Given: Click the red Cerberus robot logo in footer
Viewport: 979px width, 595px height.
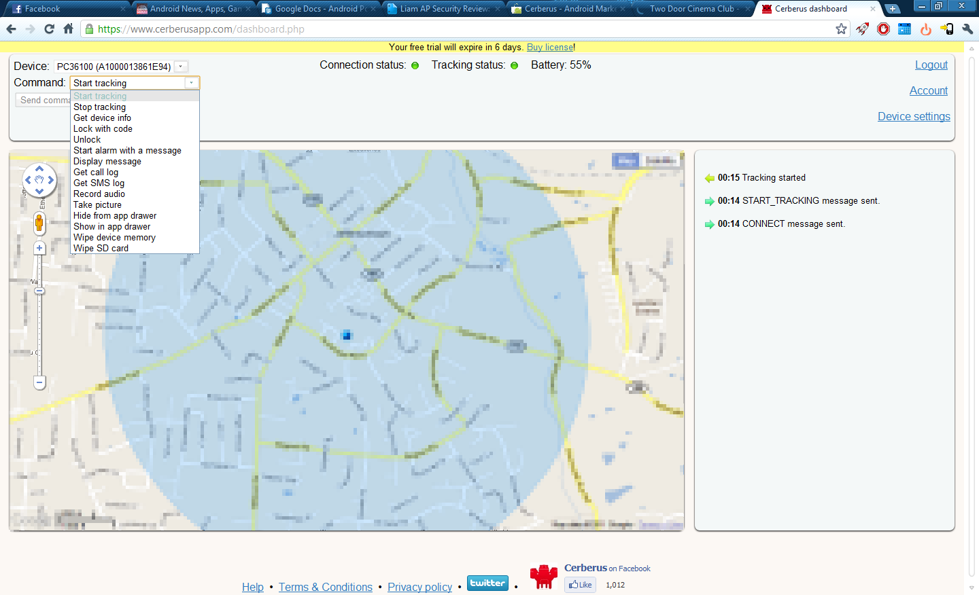Looking at the screenshot, I should [543, 577].
